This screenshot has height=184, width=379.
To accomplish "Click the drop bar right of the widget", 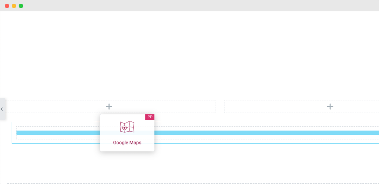I will pyautogui.click(x=266, y=133).
